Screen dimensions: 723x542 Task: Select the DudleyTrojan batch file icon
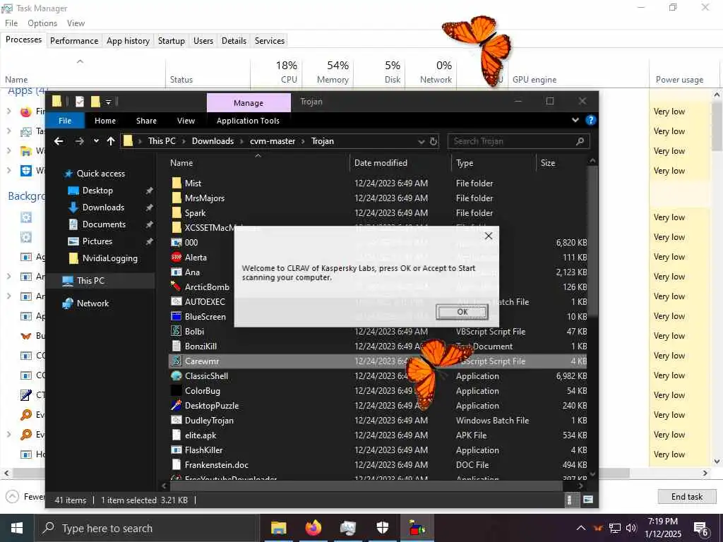(x=176, y=421)
